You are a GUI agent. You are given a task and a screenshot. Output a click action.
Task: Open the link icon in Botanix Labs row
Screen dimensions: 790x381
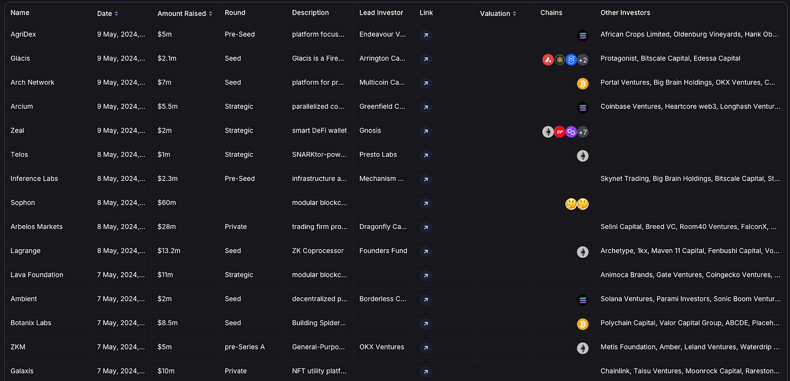(426, 323)
